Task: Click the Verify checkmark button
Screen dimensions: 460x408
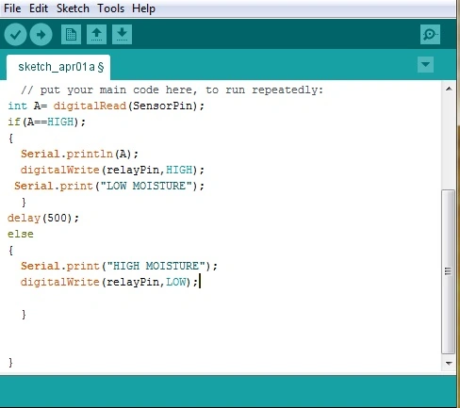Action: point(15,35)
